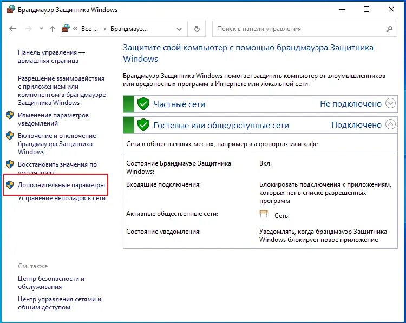Click 'Входящие подключения:' label
The height and width of the screenshot is (323, 406).
tap(163, 184)
